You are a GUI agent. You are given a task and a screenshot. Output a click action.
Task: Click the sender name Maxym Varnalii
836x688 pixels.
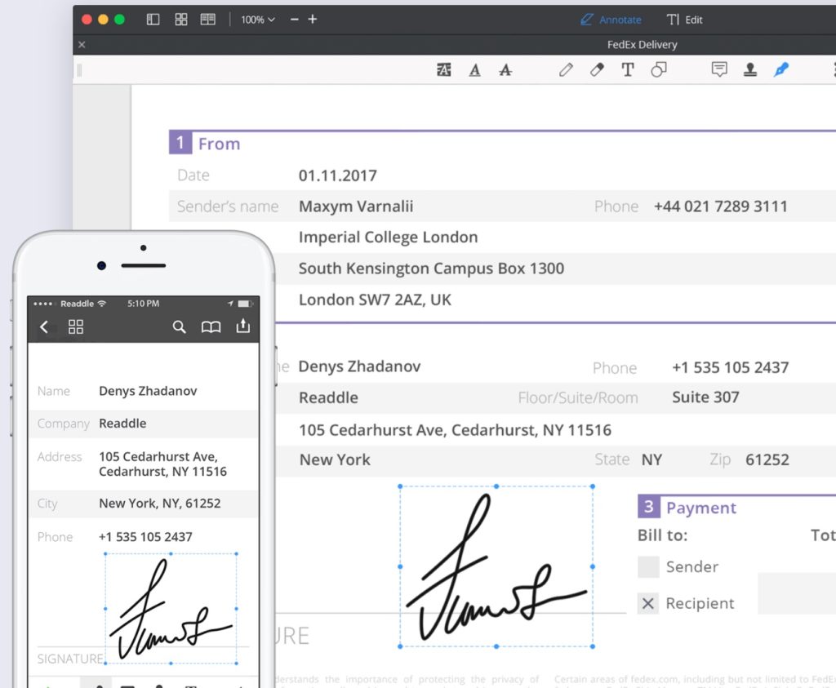(356, 206)
